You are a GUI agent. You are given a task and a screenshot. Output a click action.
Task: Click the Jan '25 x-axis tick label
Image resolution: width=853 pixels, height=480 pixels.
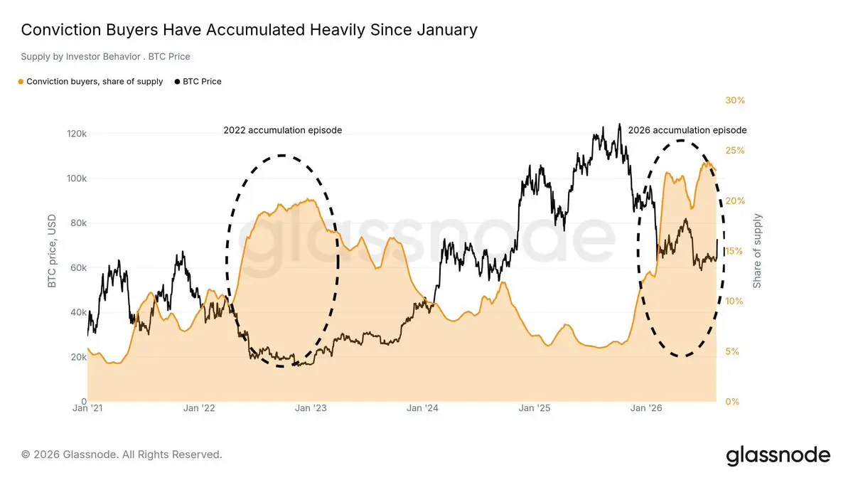[x=535, y=408]
